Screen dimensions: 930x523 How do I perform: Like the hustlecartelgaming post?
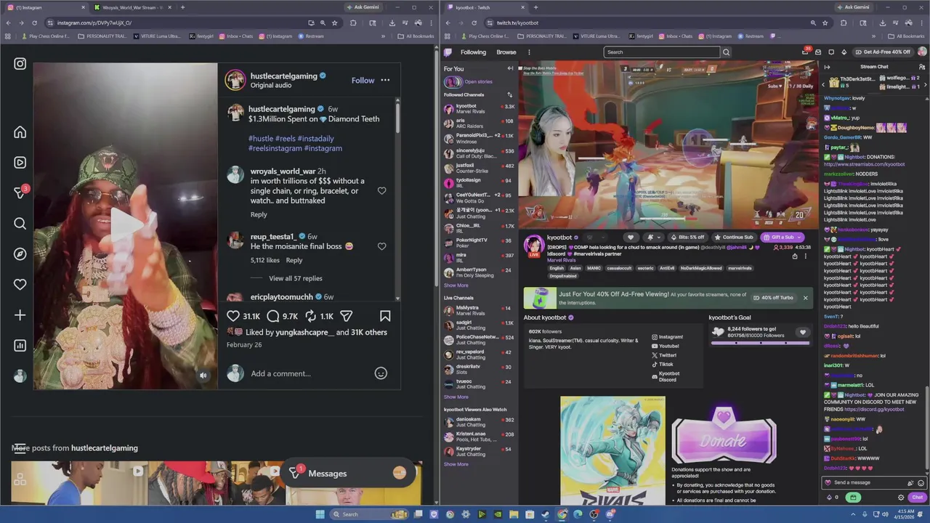(x=233, y=316)
